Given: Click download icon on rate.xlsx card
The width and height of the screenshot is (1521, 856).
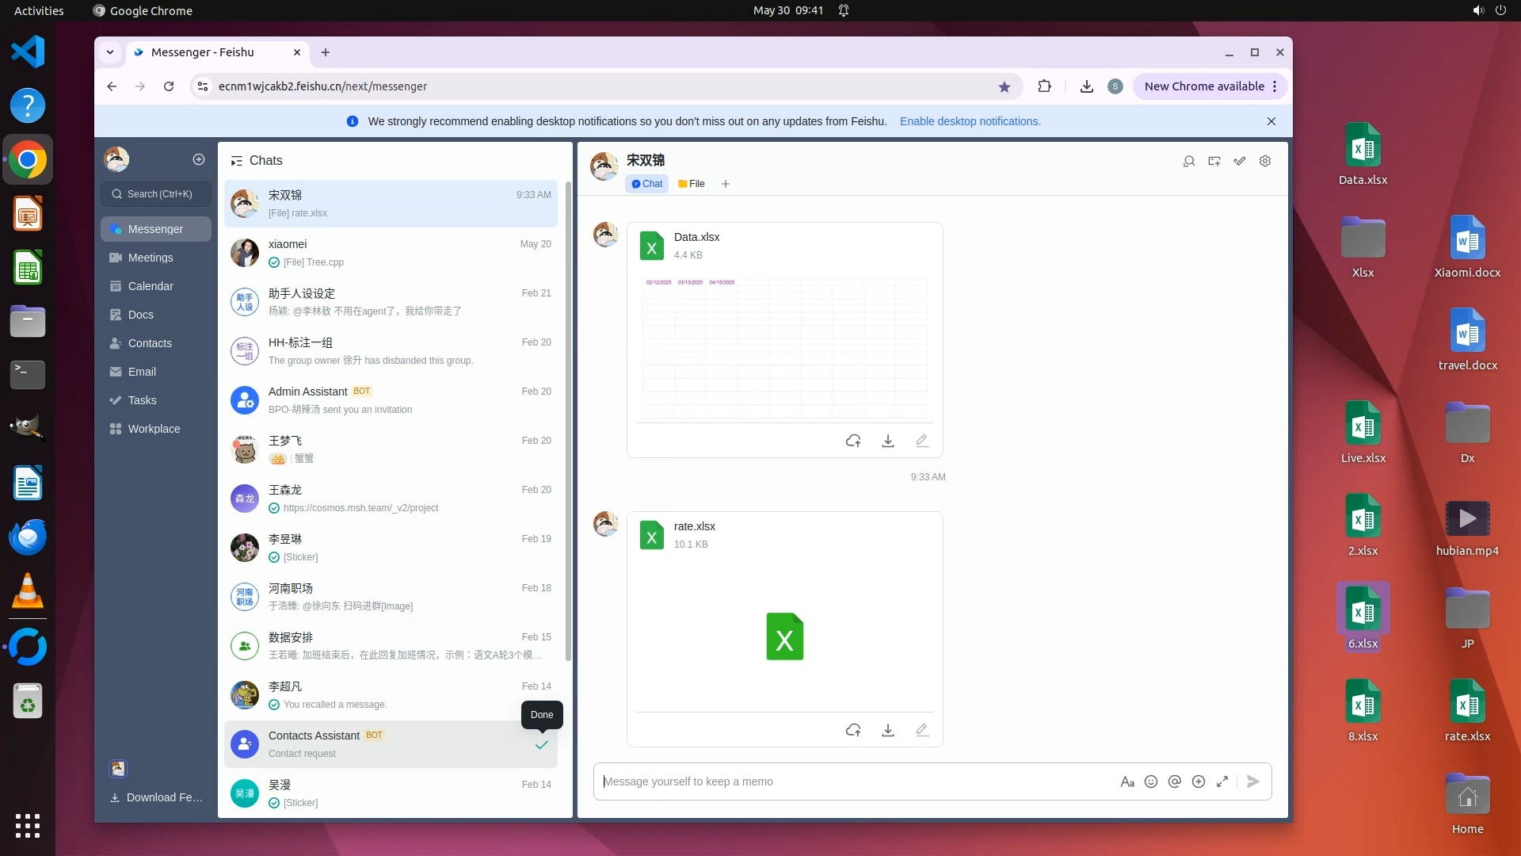Looking at the screenshot, I should [x=887, y=730].
